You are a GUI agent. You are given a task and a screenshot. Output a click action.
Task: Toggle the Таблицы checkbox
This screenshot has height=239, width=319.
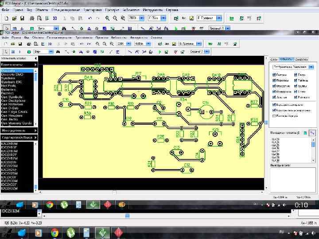pyautogui.click(x=296, y=81)
